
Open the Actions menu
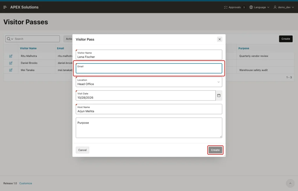pos(68,39)
